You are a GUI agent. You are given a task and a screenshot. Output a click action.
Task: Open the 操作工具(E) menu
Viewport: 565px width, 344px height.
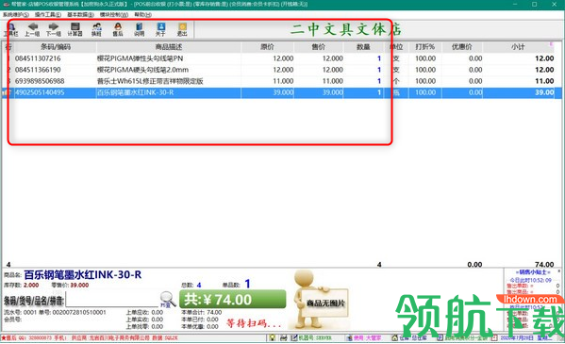point(48,15)
